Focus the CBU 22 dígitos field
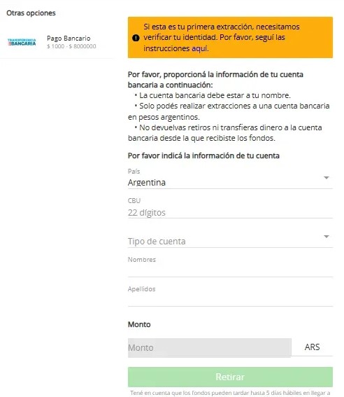 (x=230, y=212)
